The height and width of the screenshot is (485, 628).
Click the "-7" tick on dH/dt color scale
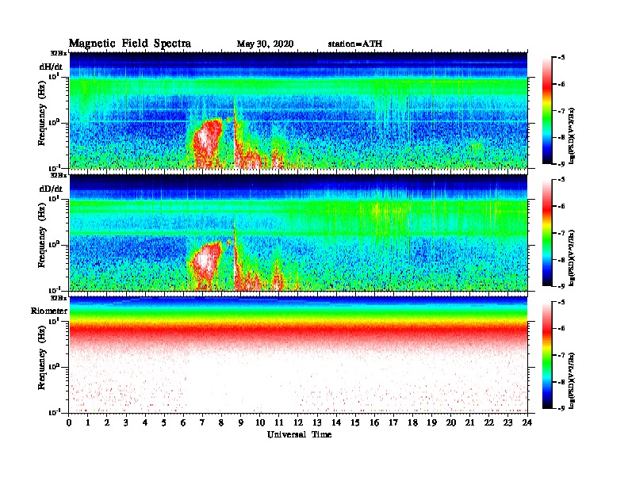[561, 111]
